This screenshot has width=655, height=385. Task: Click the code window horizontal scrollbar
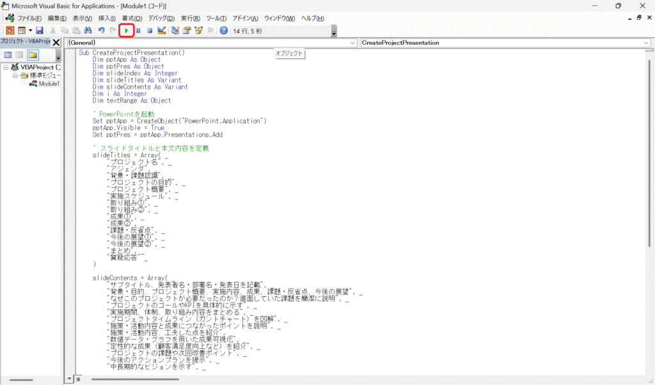click(136, 379)
